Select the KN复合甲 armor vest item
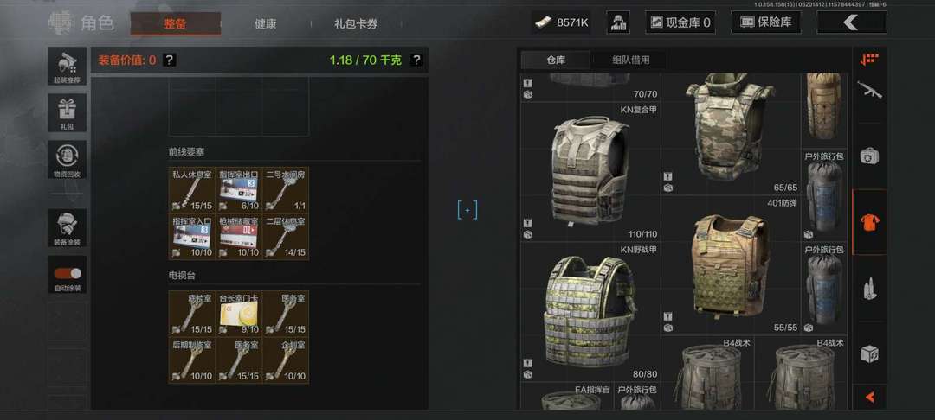935x420 pixels. pyautogui.click(x=590, y=171)
